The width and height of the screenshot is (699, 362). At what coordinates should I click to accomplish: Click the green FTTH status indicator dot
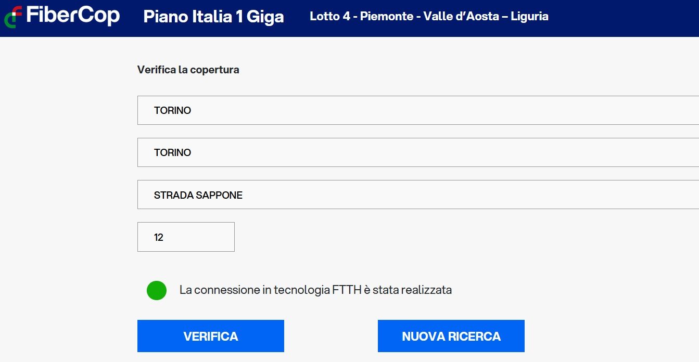point(157,290)
